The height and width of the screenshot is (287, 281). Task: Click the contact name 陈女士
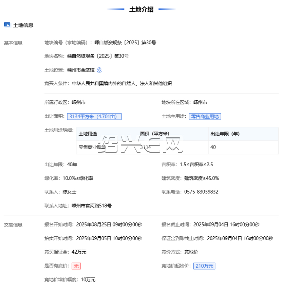point(70,192)
